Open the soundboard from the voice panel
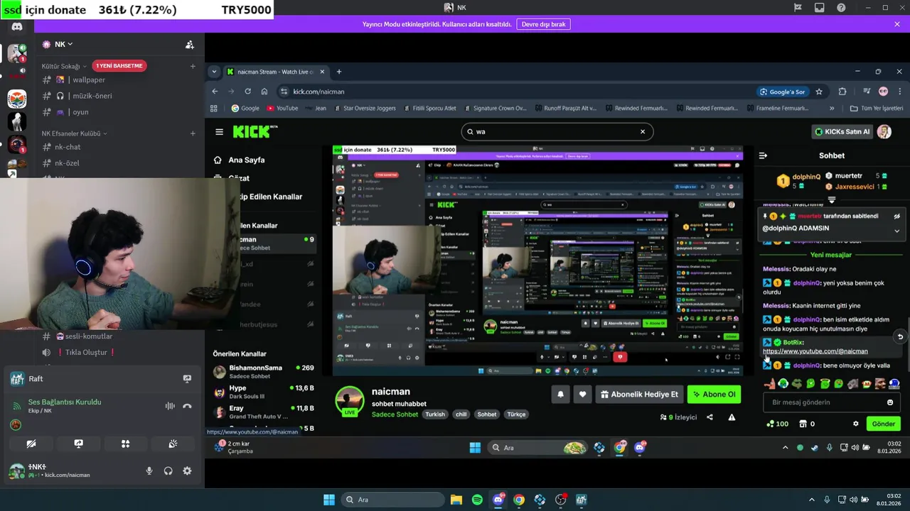910x511 pixels. point(173,444)
